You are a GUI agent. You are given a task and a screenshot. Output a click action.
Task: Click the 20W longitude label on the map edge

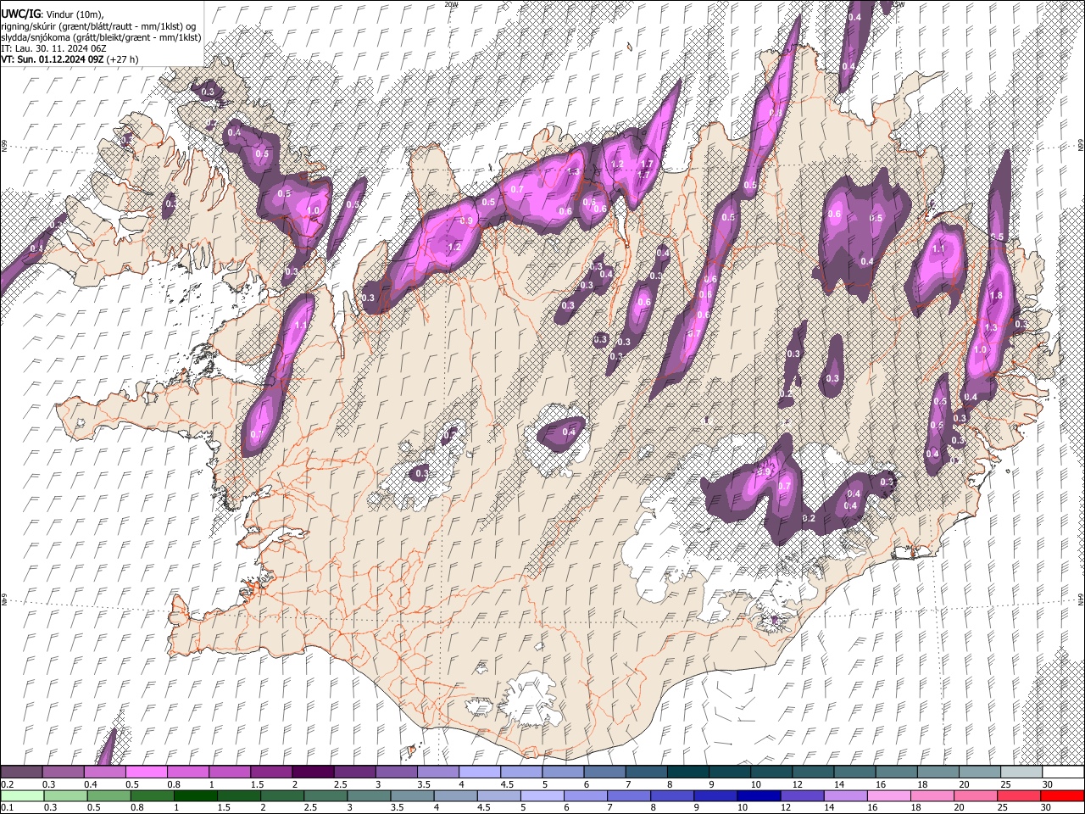point(451,4)
